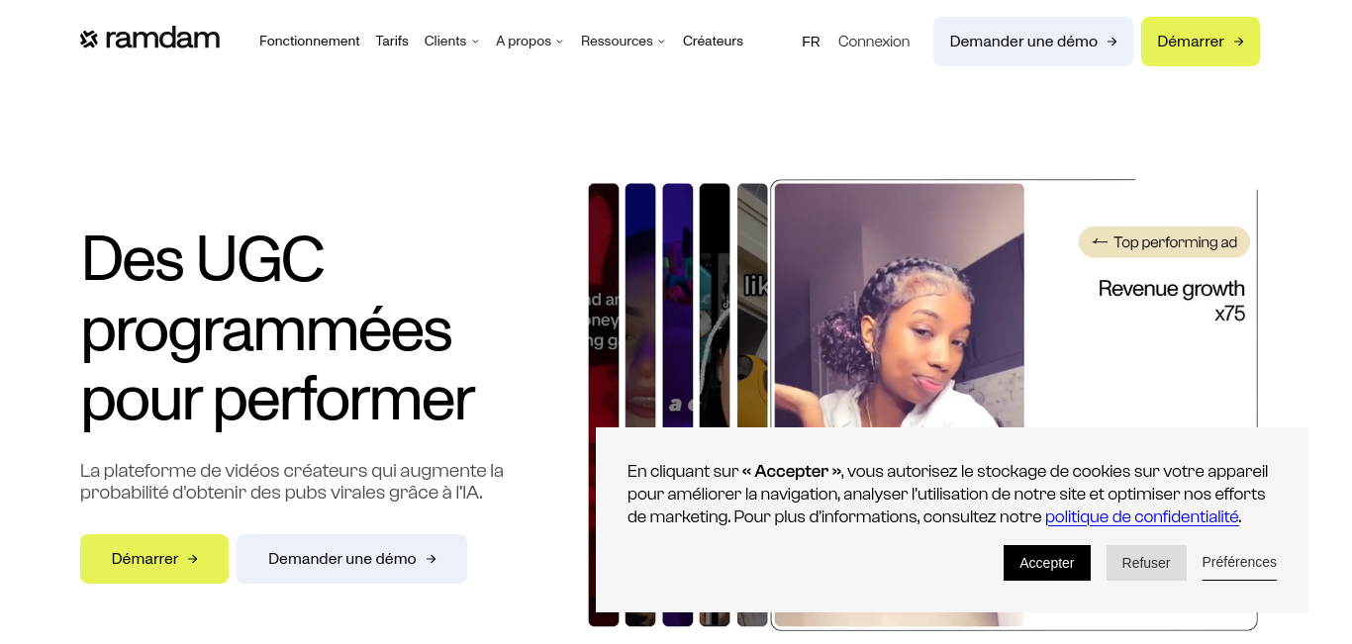Click the Top performing ad badge arrow

[x=1100, y=242]
